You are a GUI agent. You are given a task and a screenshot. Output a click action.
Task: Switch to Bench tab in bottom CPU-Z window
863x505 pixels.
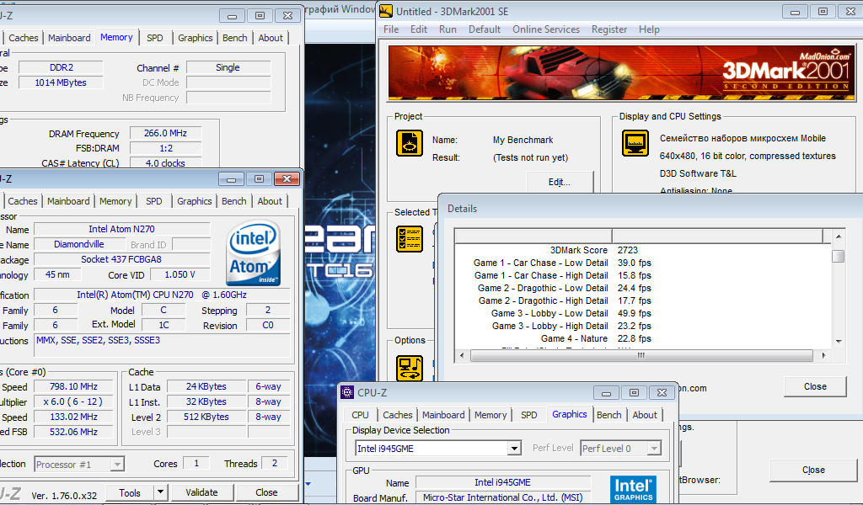(608, 415)
